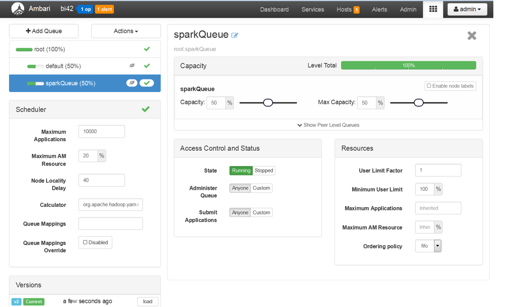The image size is (507, 307).
Task: Open the Actions dropdown
Action: (x=126, y=31)
